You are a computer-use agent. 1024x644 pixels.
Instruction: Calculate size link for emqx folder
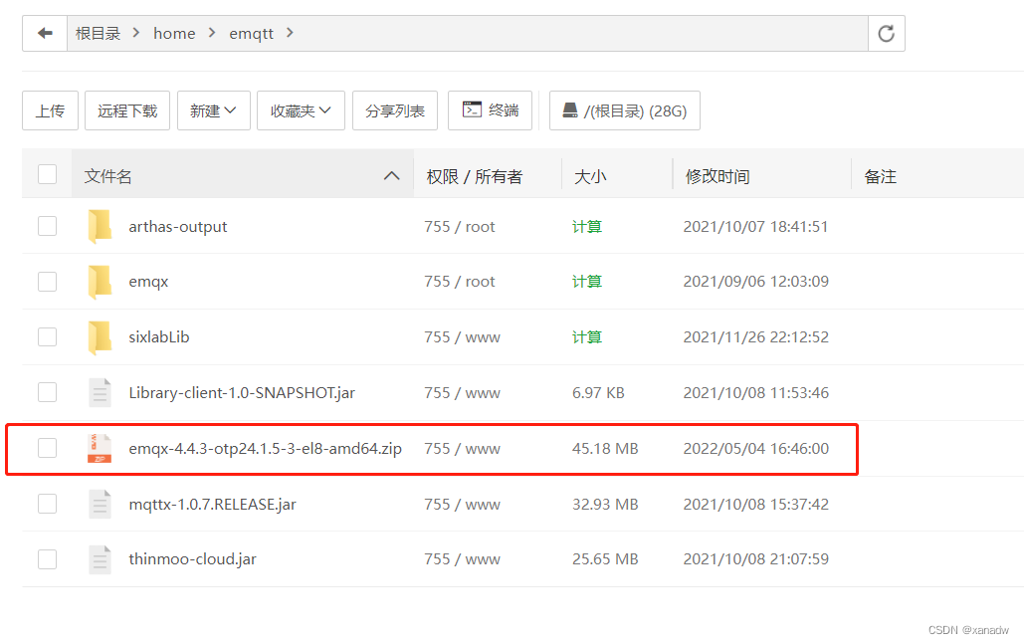(x=586, y=282)
